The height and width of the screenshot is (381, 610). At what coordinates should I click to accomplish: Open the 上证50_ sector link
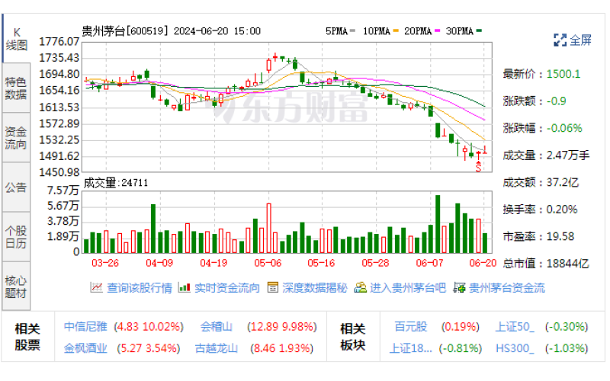click(514, 327)
